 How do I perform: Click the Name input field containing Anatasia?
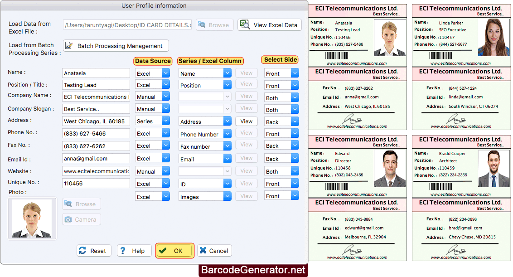coord(96,73)
